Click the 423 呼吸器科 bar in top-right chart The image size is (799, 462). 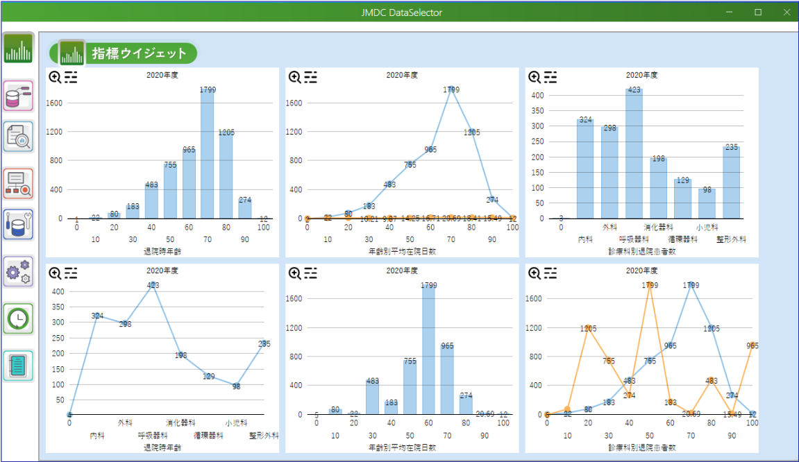(x=634, y=154)
